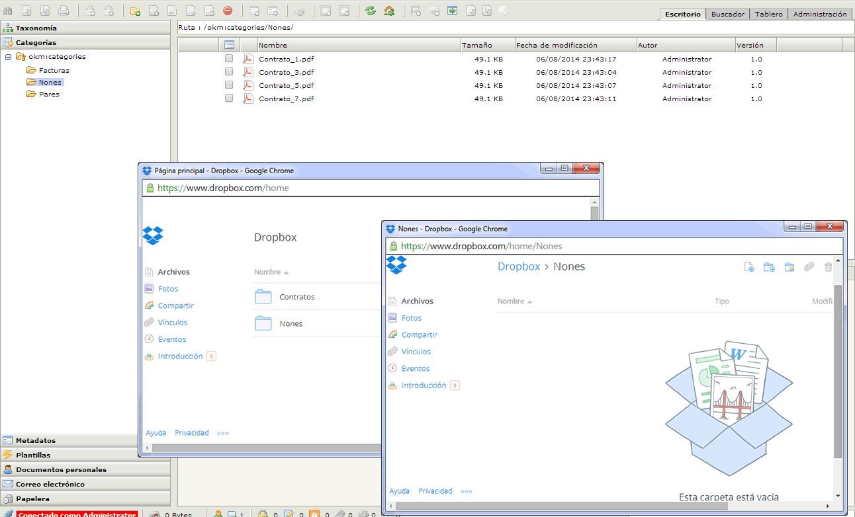Open the Ayuda link in Dropbox

(400, 491)
